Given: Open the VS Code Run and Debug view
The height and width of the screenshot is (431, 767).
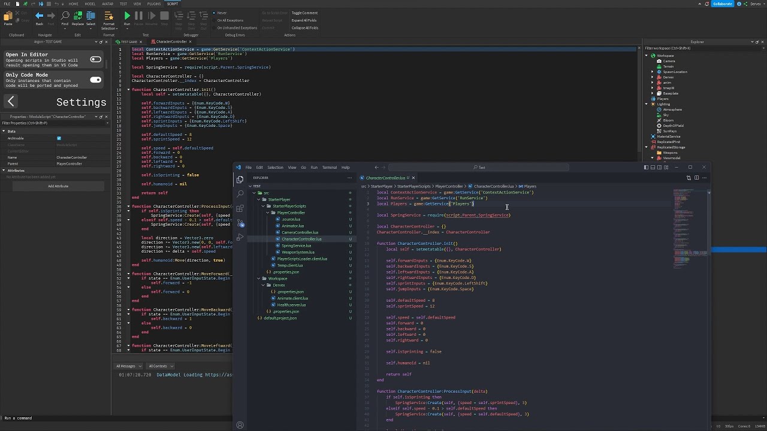Looking at the screenshot, I should 240,238.
